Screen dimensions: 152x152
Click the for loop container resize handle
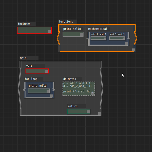coord(52,96)
